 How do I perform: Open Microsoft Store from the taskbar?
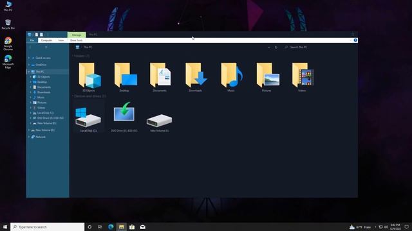click(x=132, y=227)
